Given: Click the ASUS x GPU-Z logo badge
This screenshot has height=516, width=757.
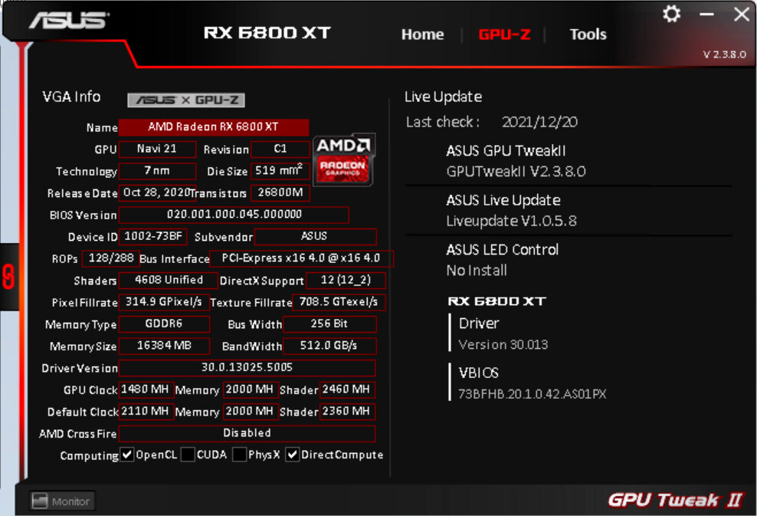Looking at the screenshot, I should pyautogui.click(x=185, y=100).
